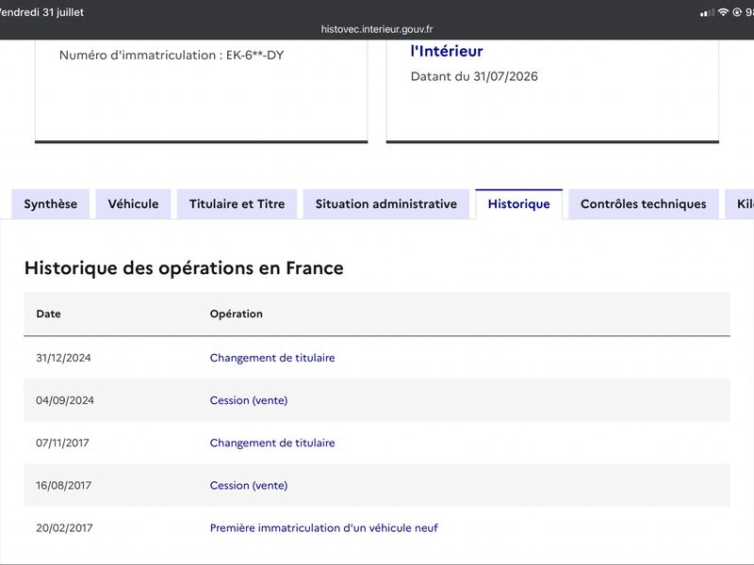Tap the cellular signal bars icon
The width and height of the screenshot is (754, 565).
point(707,13)
